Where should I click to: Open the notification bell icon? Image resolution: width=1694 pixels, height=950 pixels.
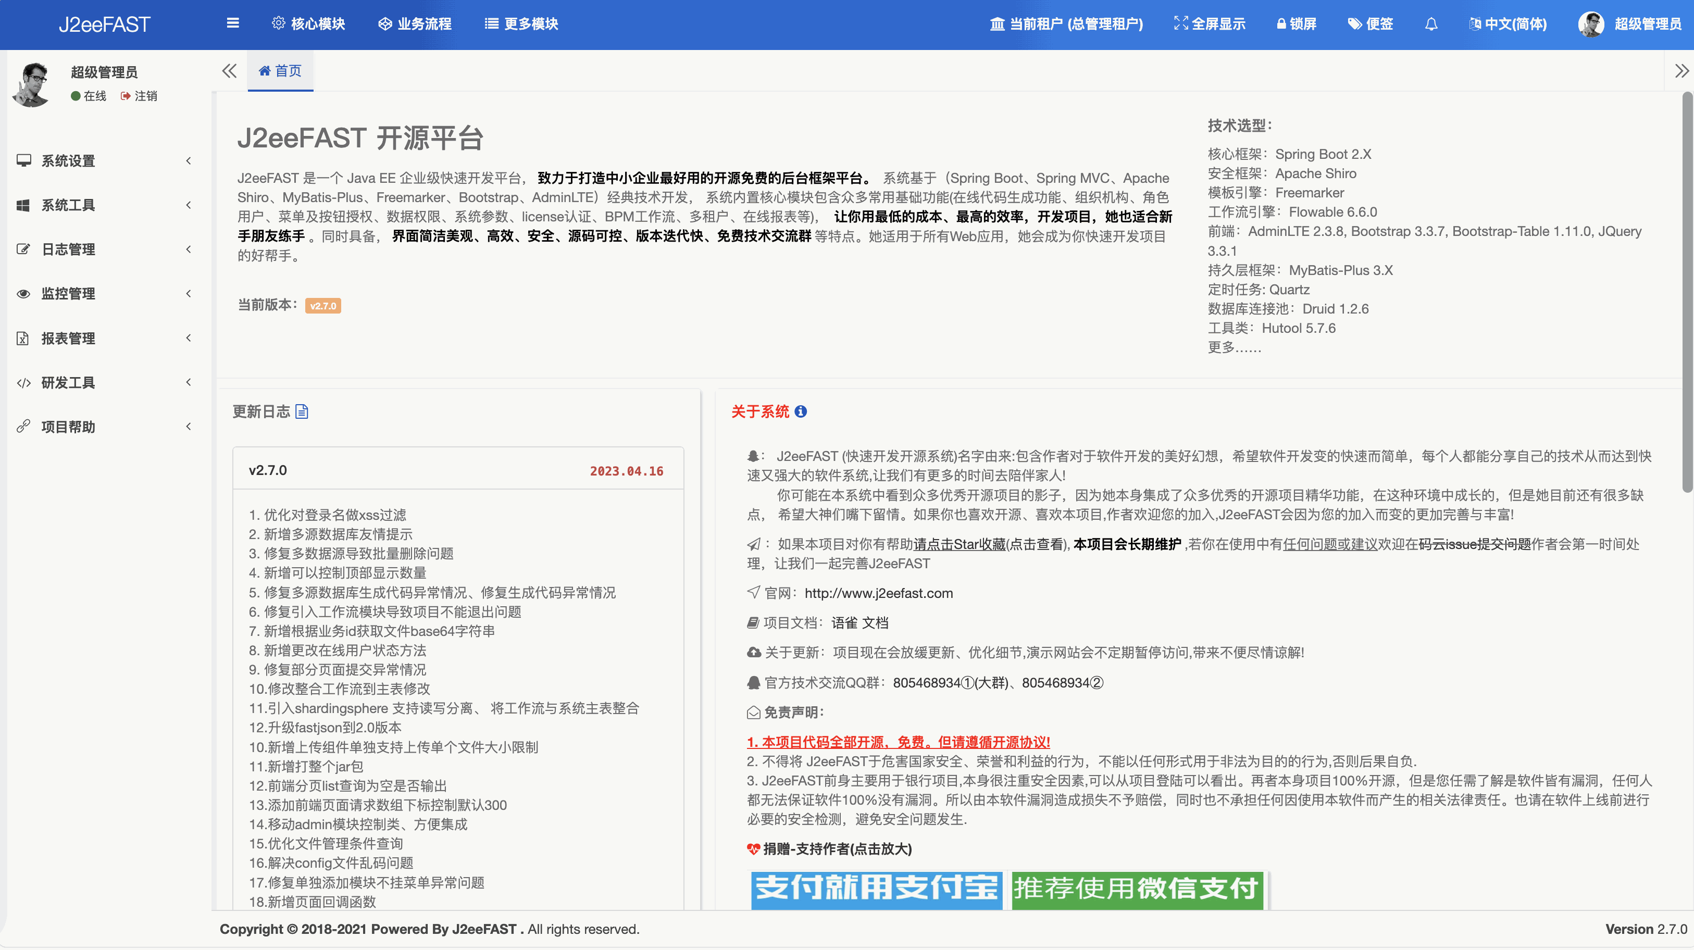(x=1431, y=24)
